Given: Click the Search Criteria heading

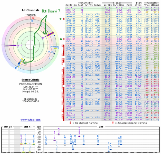Looking at the screenshot, I should (x=31, y=80).
